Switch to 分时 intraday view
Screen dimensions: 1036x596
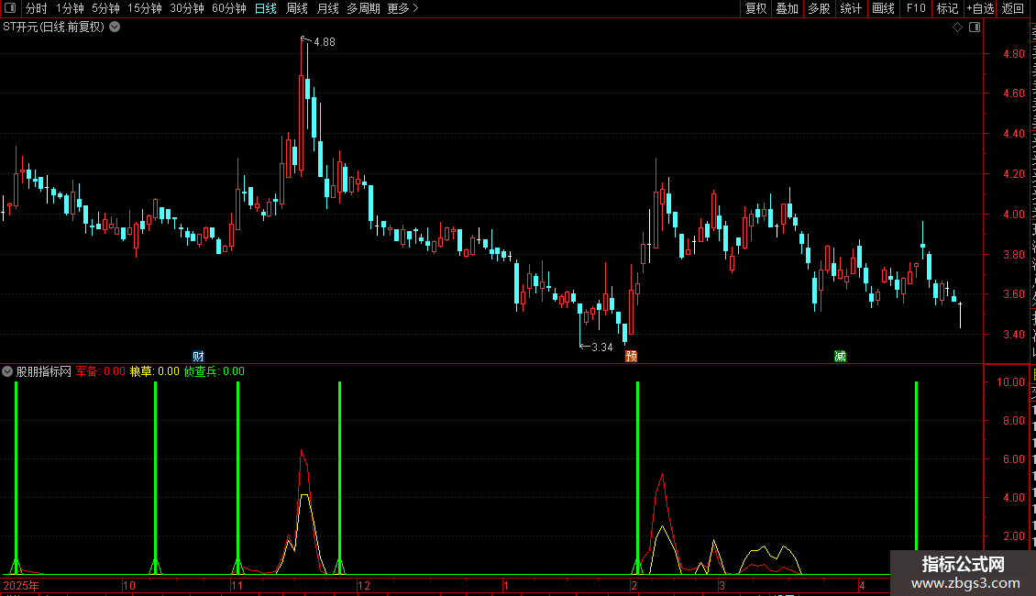37,8
